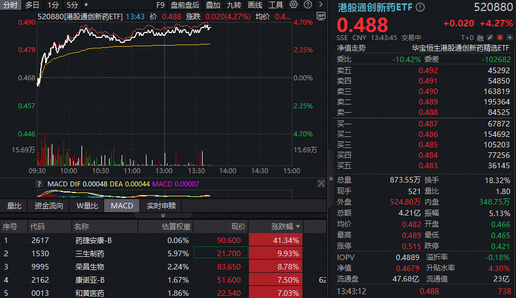
Task: Click the 净值走势 link
Action: [351, 48]
